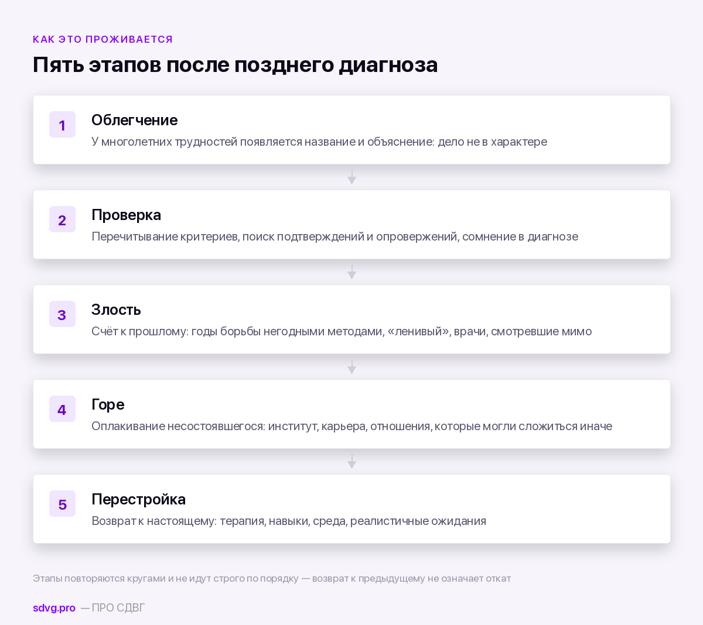Click the title "Пять этапов после позднего диагноза"
Screen dimensions: 703x625
point(235,64)
